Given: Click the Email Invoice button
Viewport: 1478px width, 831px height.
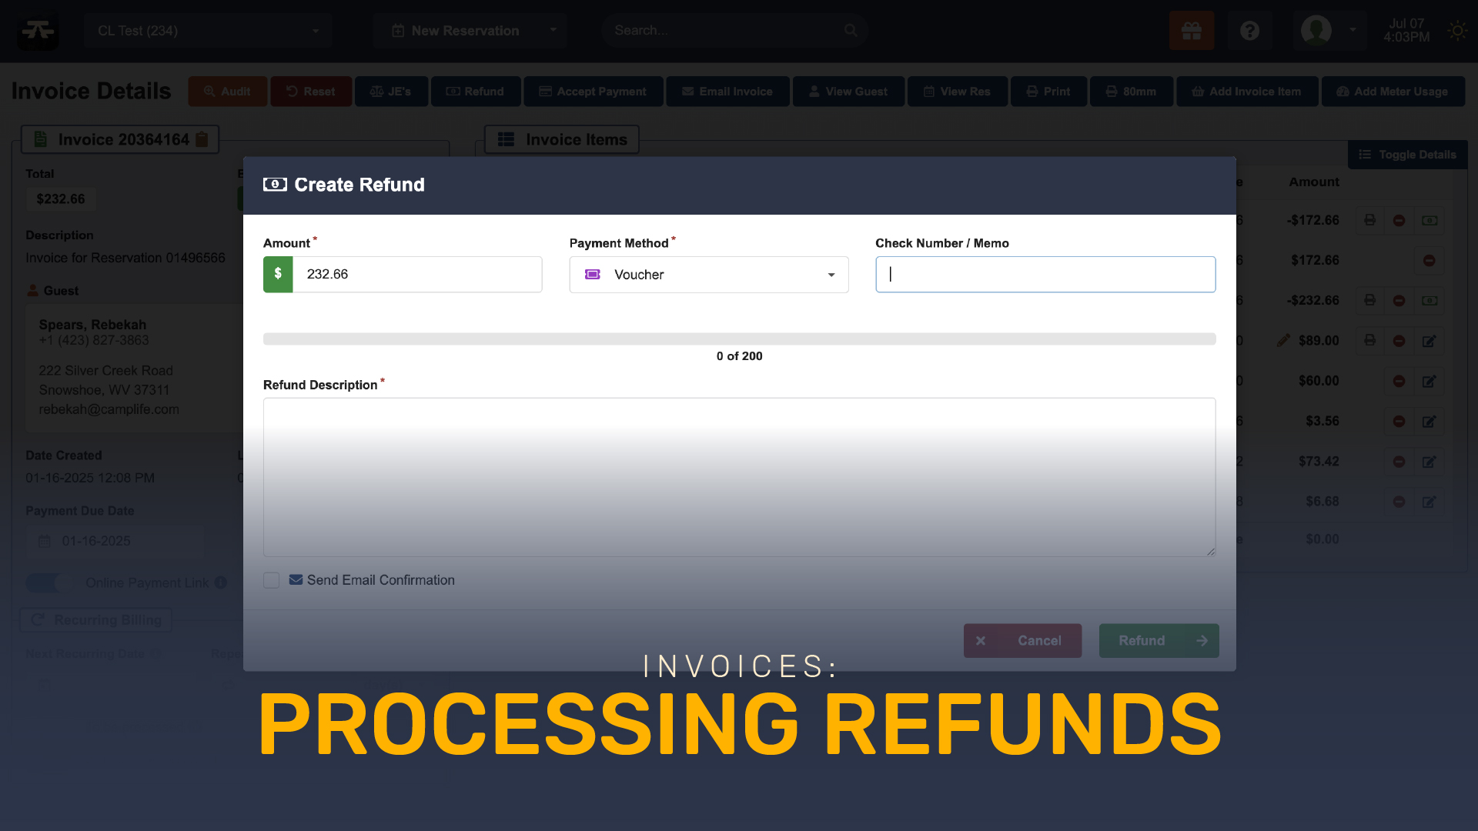Looking at the screenshot, I should pos(727,91).
